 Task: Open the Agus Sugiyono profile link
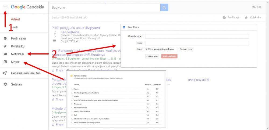70,32
